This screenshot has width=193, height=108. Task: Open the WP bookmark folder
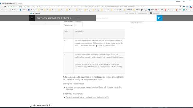coord(40,10)
